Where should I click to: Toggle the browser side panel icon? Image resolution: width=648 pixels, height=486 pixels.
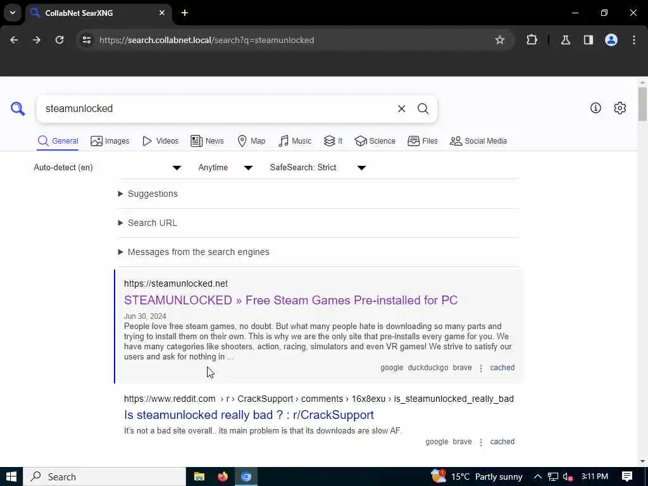click(x=589, y=40)
